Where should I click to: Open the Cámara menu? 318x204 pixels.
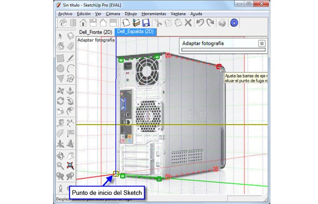[x=113, y=14]
